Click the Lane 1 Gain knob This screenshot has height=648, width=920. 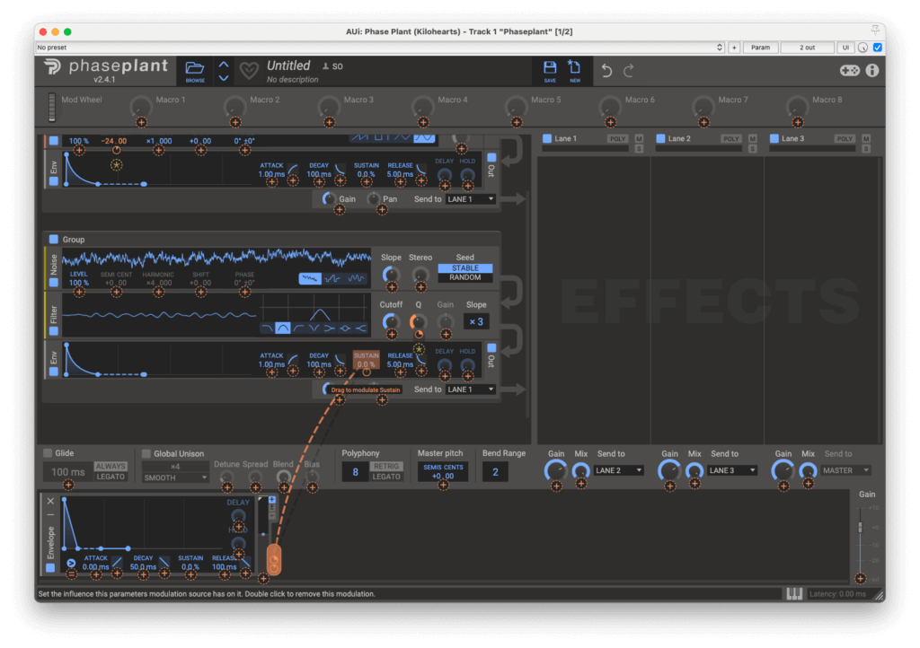555,470
